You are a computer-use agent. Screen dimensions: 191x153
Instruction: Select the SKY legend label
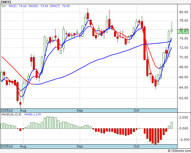pyautogui.click(x=4, y=6)
